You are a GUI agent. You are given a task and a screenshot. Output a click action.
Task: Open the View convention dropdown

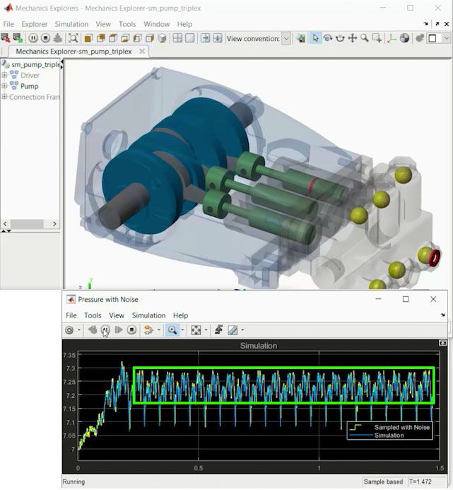click(286, 38)
